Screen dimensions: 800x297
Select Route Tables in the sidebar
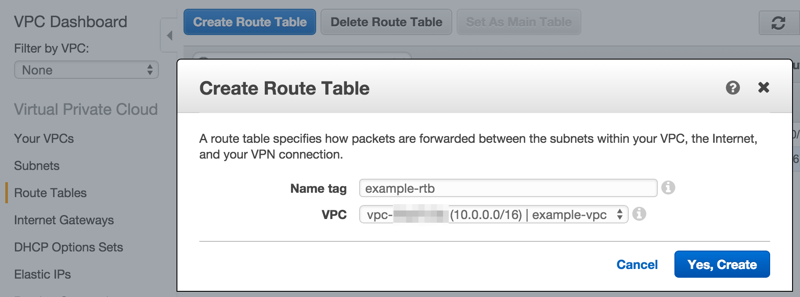[x=50, y=193]
